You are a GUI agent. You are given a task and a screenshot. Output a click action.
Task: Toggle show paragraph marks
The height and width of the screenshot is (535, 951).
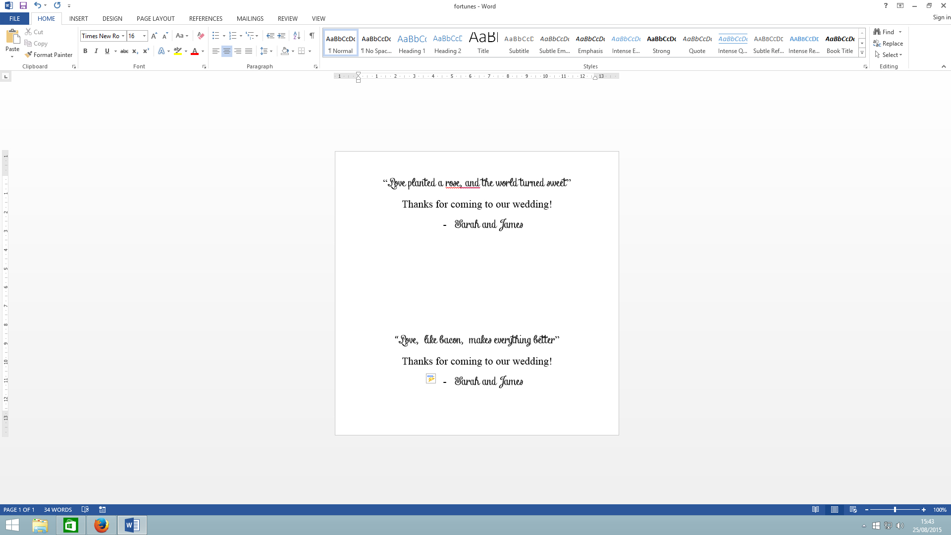pos(312,36)
